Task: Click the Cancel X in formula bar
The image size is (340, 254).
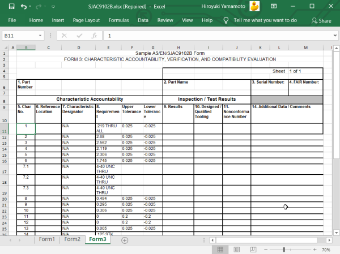Action: pyautogui.click(x=63, y=35)
